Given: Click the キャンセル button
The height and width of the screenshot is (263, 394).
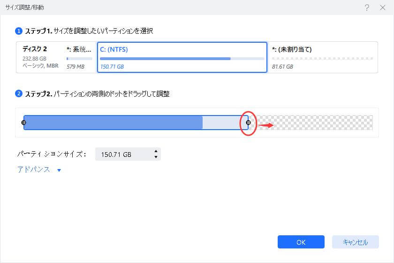Looking at the screenshot, I should [x=356, y=242].
